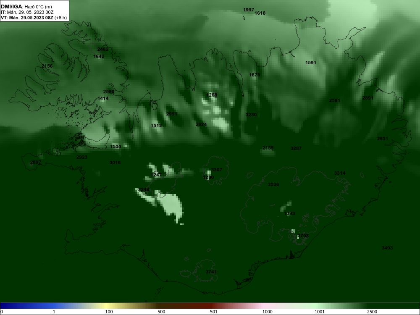
Task: Select the value 1247 on the map
Action: pyautogui.click(x=156, y=175)
